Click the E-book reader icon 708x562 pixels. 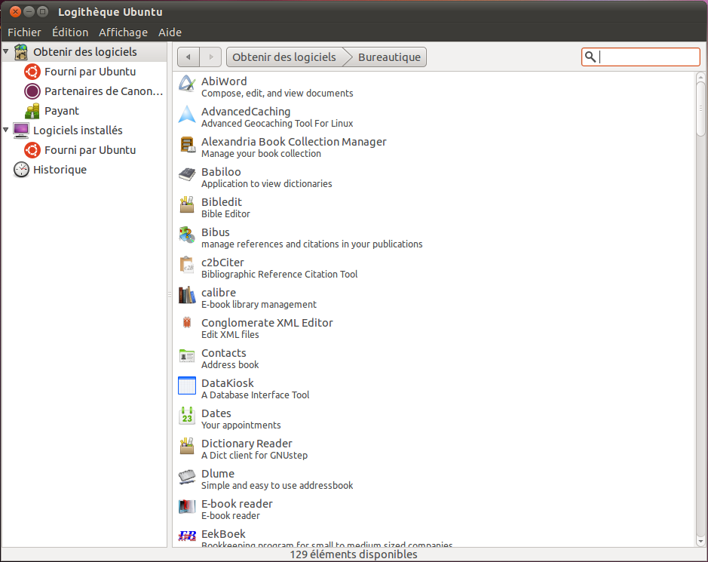187,507
